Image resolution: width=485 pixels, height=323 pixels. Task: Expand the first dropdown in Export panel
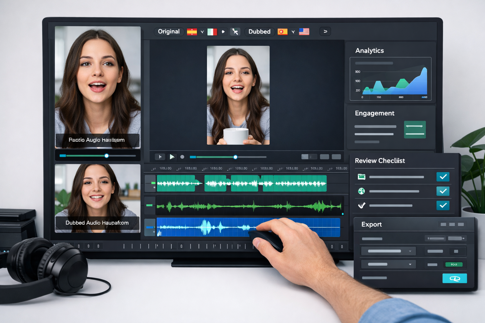(x=388, y=251)
